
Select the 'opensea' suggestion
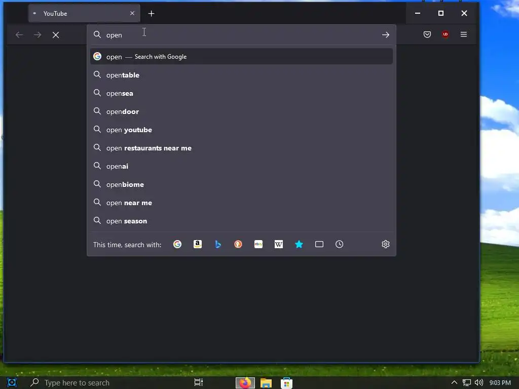(x=241, y=93)
